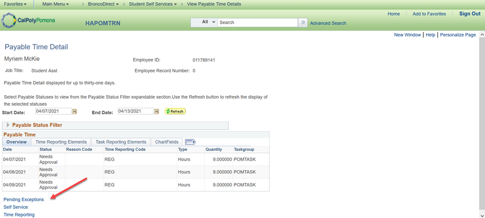Viewport: 485px width, 218px height.
Task: Open the End Date calendar picker
Action: tap(158, 112)
